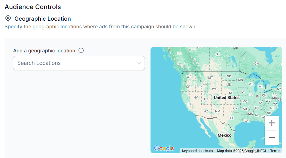
Task: Select the WA state label on the map
Action: [x=189, y=77]
